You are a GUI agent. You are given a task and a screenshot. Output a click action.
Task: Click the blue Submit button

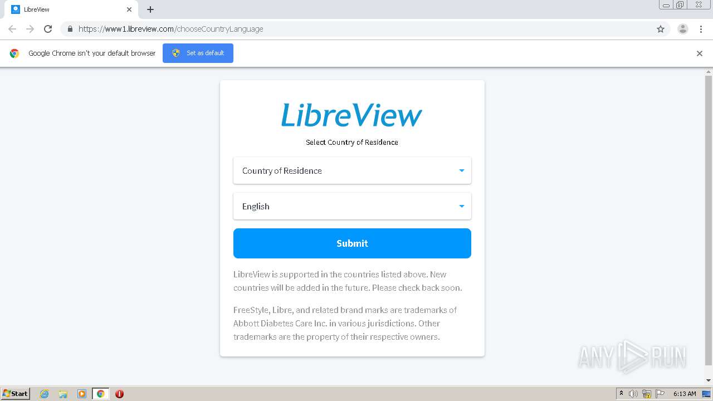coord(352,243)
